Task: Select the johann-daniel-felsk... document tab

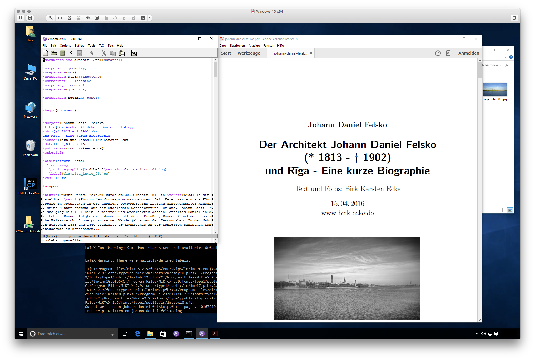Action: (290, 53)
